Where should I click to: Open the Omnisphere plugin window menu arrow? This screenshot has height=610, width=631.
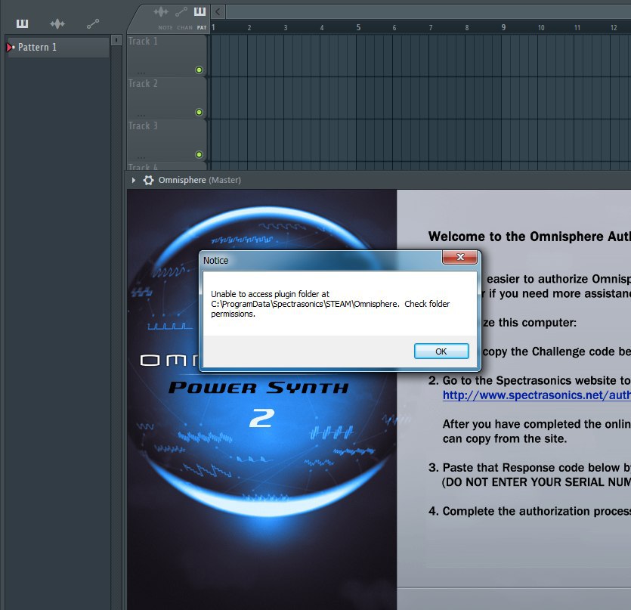coord(134,180)
